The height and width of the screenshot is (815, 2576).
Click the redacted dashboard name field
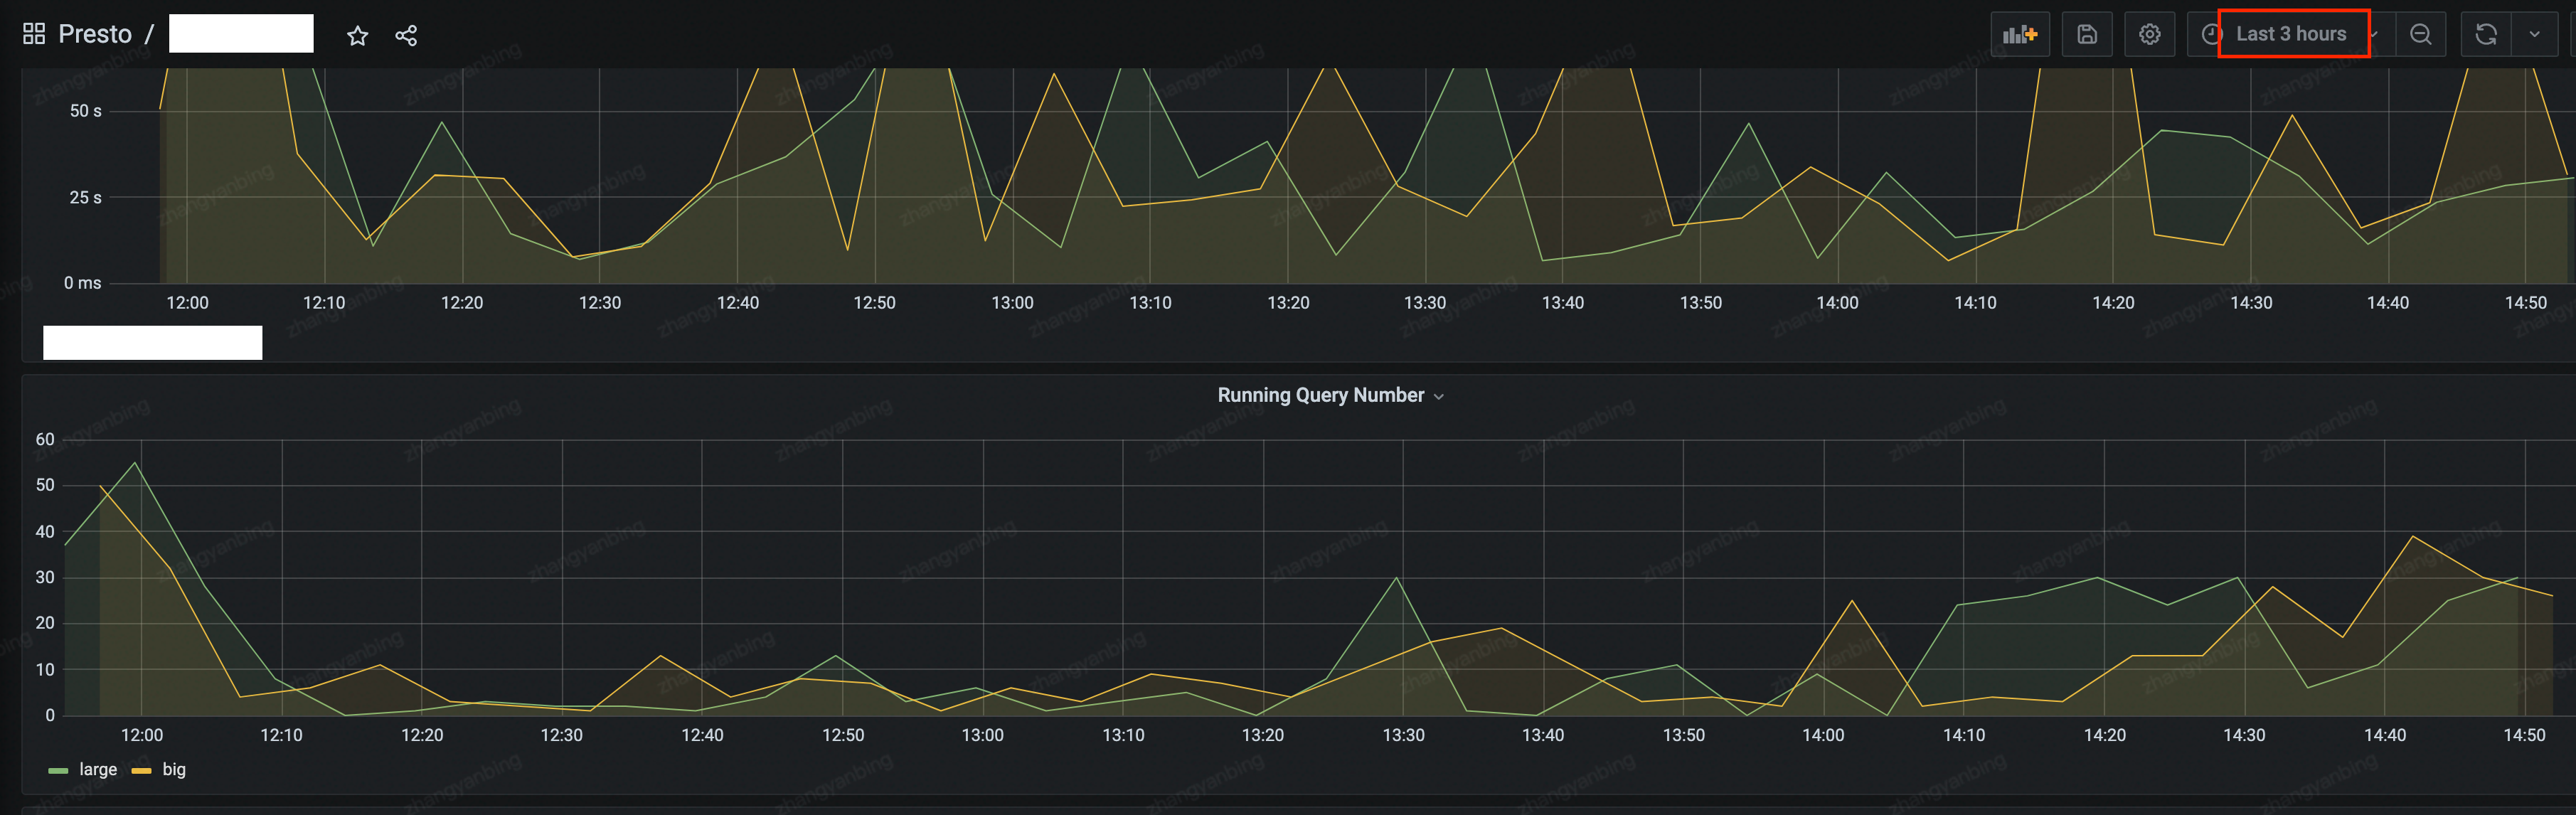click(241, 34)
